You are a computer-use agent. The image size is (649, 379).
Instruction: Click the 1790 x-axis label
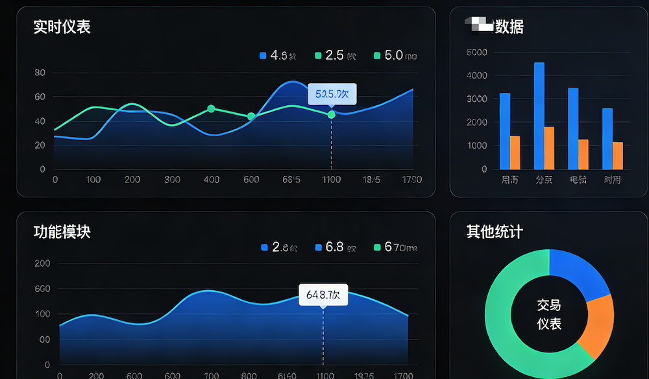412,180
